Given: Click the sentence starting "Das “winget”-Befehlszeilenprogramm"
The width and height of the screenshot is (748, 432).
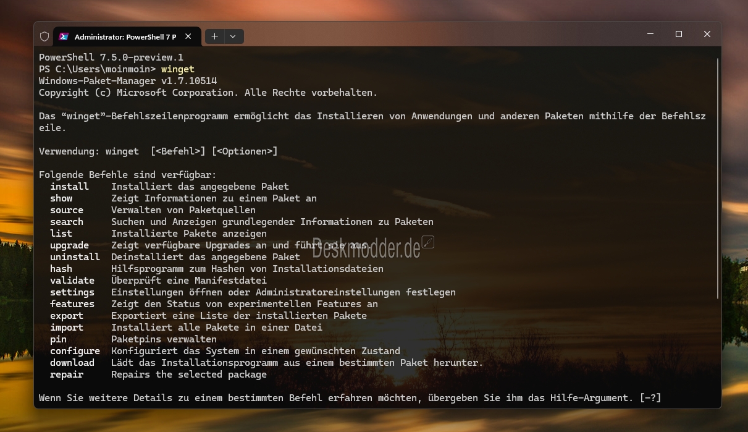Looking at the screenshot, I should (x=372, y=122).
